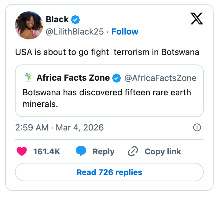Like the tweet with heart icon
Image resolution: width=220 pixels, height=198 pixels.
(22, 152)
